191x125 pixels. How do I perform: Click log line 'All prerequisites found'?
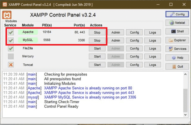coord(63,79)
